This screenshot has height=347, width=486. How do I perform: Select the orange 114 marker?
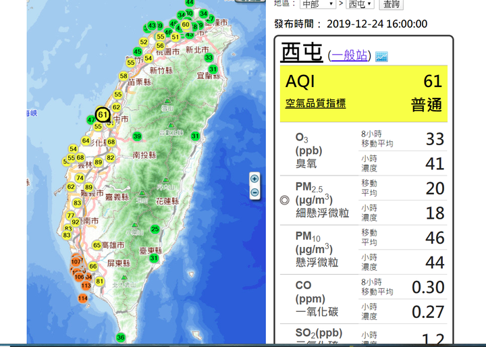(x=83, y=298)
